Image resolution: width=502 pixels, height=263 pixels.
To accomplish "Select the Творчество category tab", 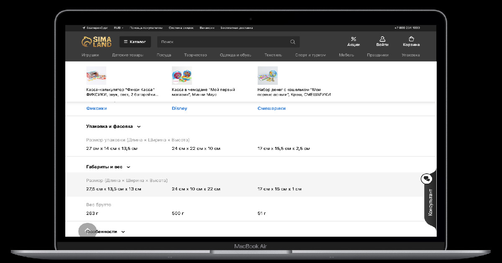I will pyautogui.click(x=195, y=55).
